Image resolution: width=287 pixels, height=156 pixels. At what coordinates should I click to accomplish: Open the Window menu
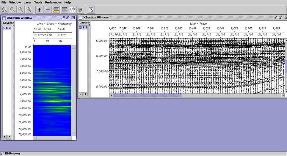(x=15, y=2)
